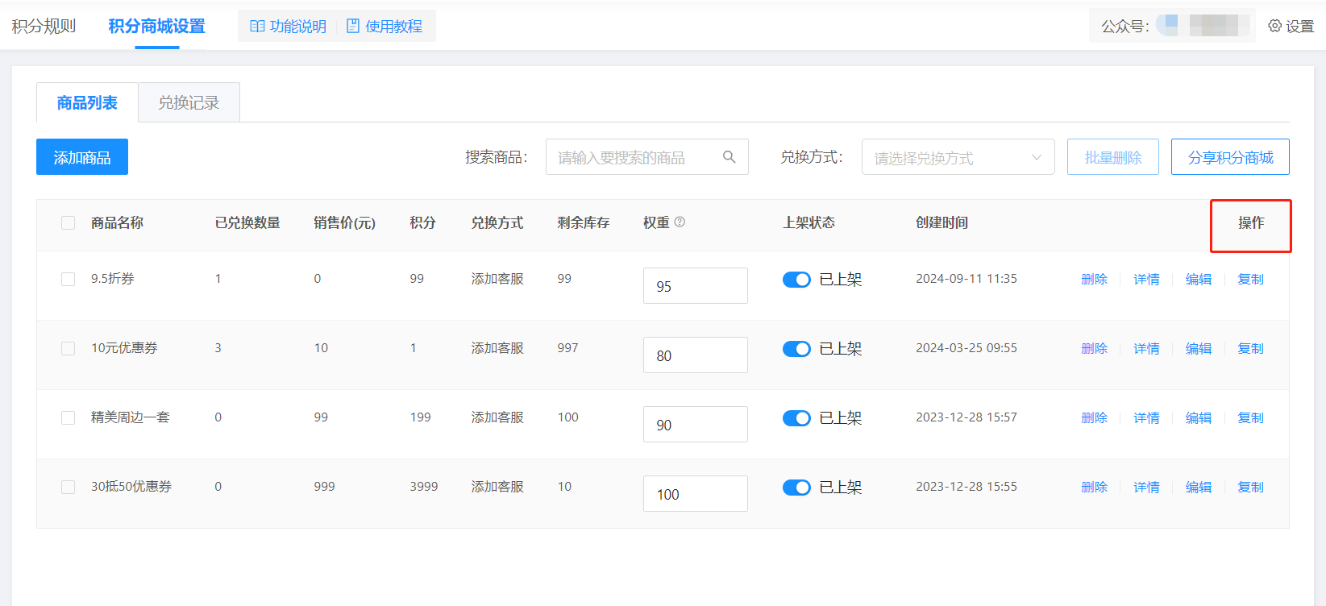The height and width of the screenshot is (606, 1326).
Task: Select the 10元优惠券 row checkbox
Action: (68, 348)
